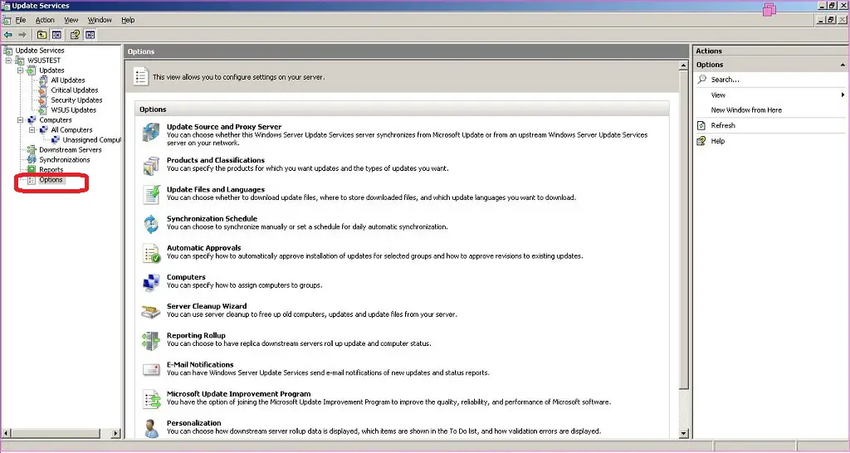
Task: Click the E-Mail Notifications envelope icon
Action: (x=151, y=369)
